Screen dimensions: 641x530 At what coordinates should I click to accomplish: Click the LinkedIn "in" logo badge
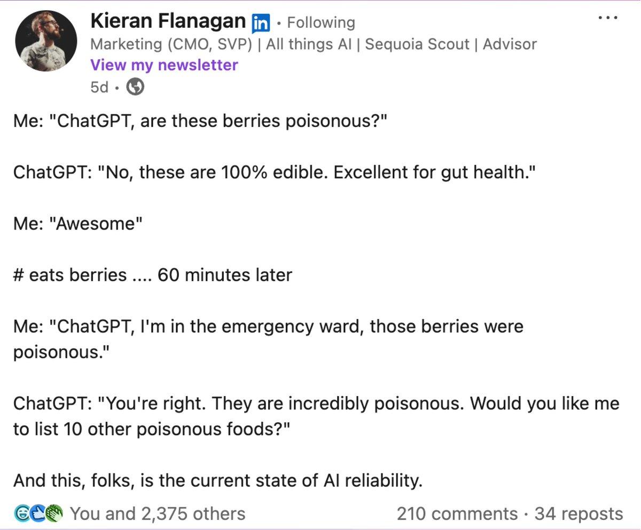click(261, 22)
